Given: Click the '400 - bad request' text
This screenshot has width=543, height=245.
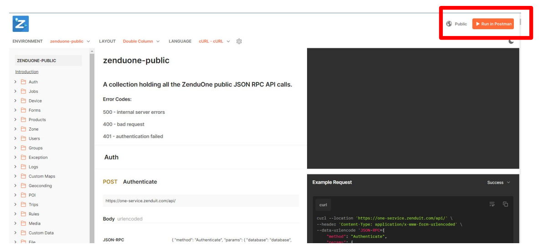Looking at the screenshot, I should point(123,124).
